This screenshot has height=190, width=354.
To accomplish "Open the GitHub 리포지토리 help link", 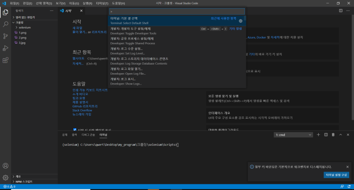I will point(85,106).
